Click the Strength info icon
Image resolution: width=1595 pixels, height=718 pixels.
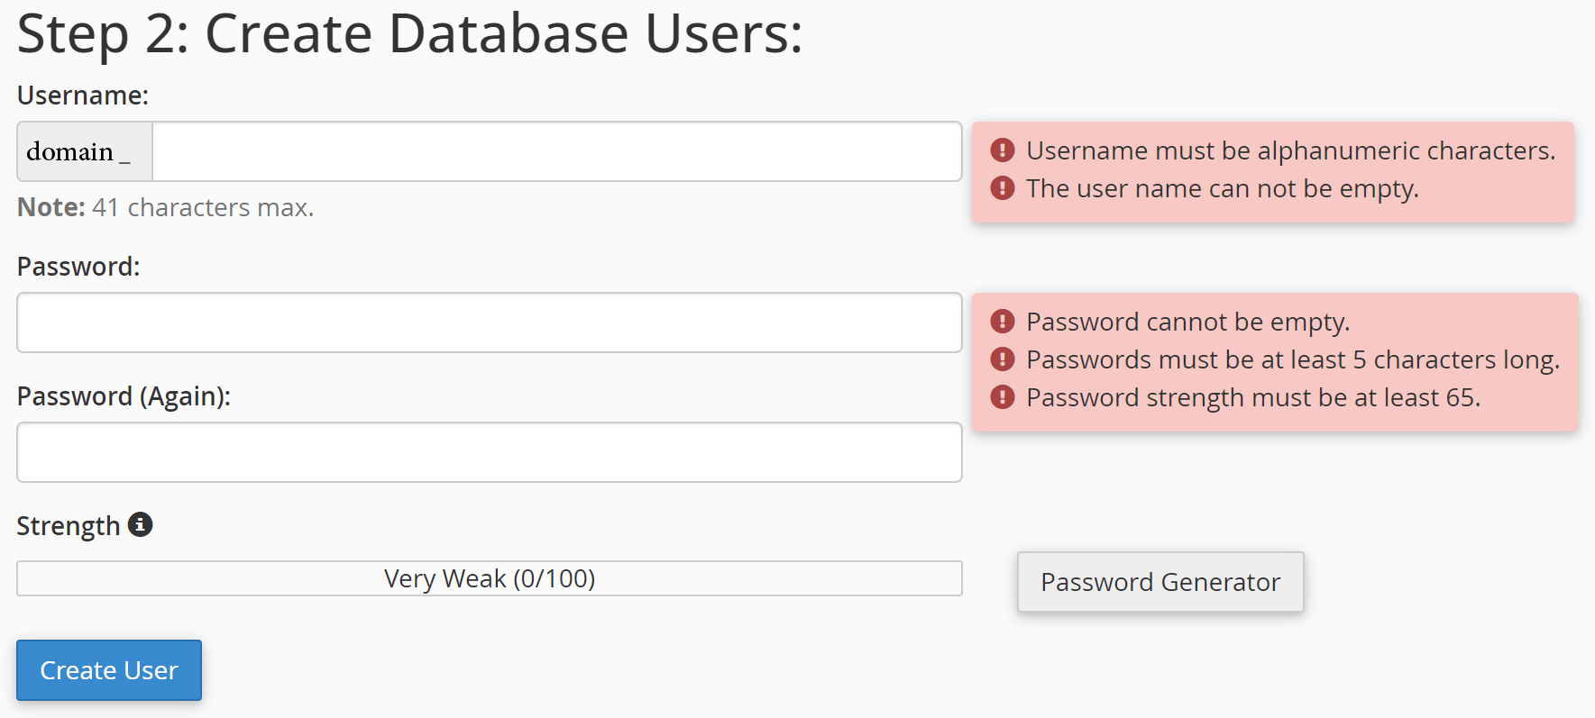tap(140, 524)
